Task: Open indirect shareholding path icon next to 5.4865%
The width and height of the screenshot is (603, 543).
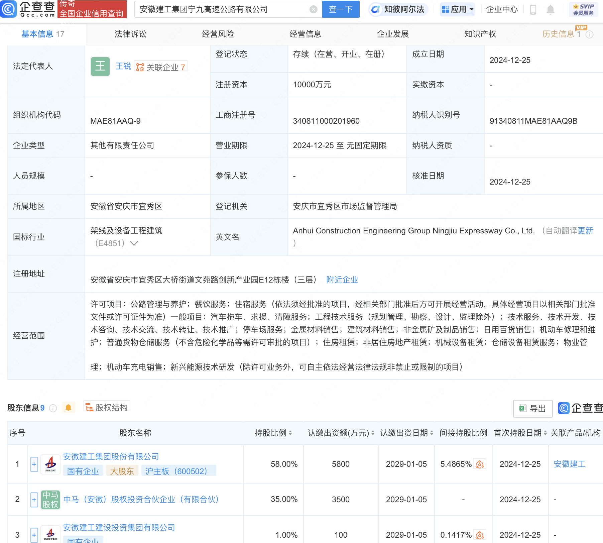Action: [x=480, y=464]
